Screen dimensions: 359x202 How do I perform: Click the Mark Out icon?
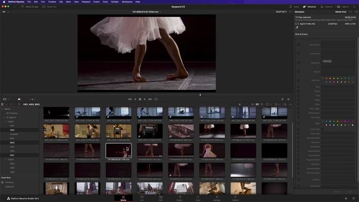[x=288, y=99]
